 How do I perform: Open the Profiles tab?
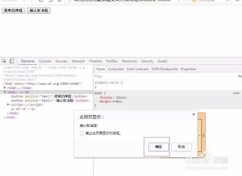point(112,61)
